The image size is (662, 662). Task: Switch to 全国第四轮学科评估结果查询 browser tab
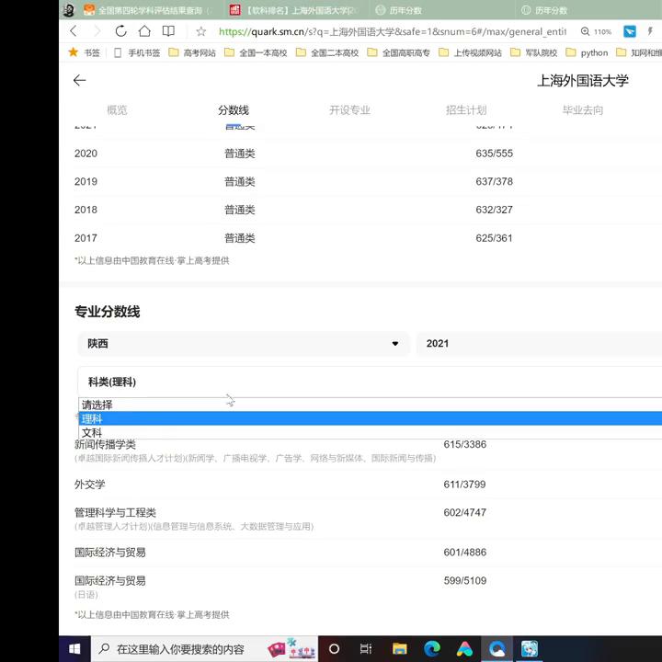click(150, 10)
